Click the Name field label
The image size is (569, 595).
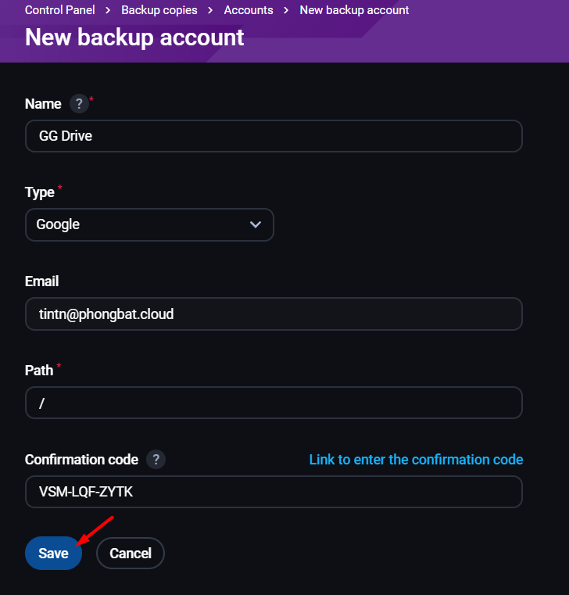point(43,104)
